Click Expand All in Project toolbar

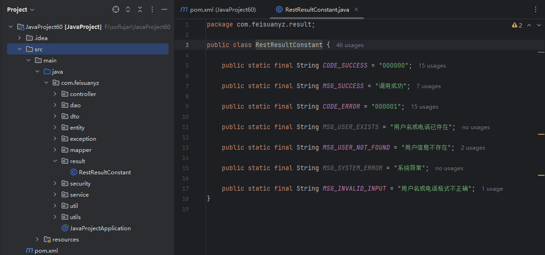coord(128,10)
